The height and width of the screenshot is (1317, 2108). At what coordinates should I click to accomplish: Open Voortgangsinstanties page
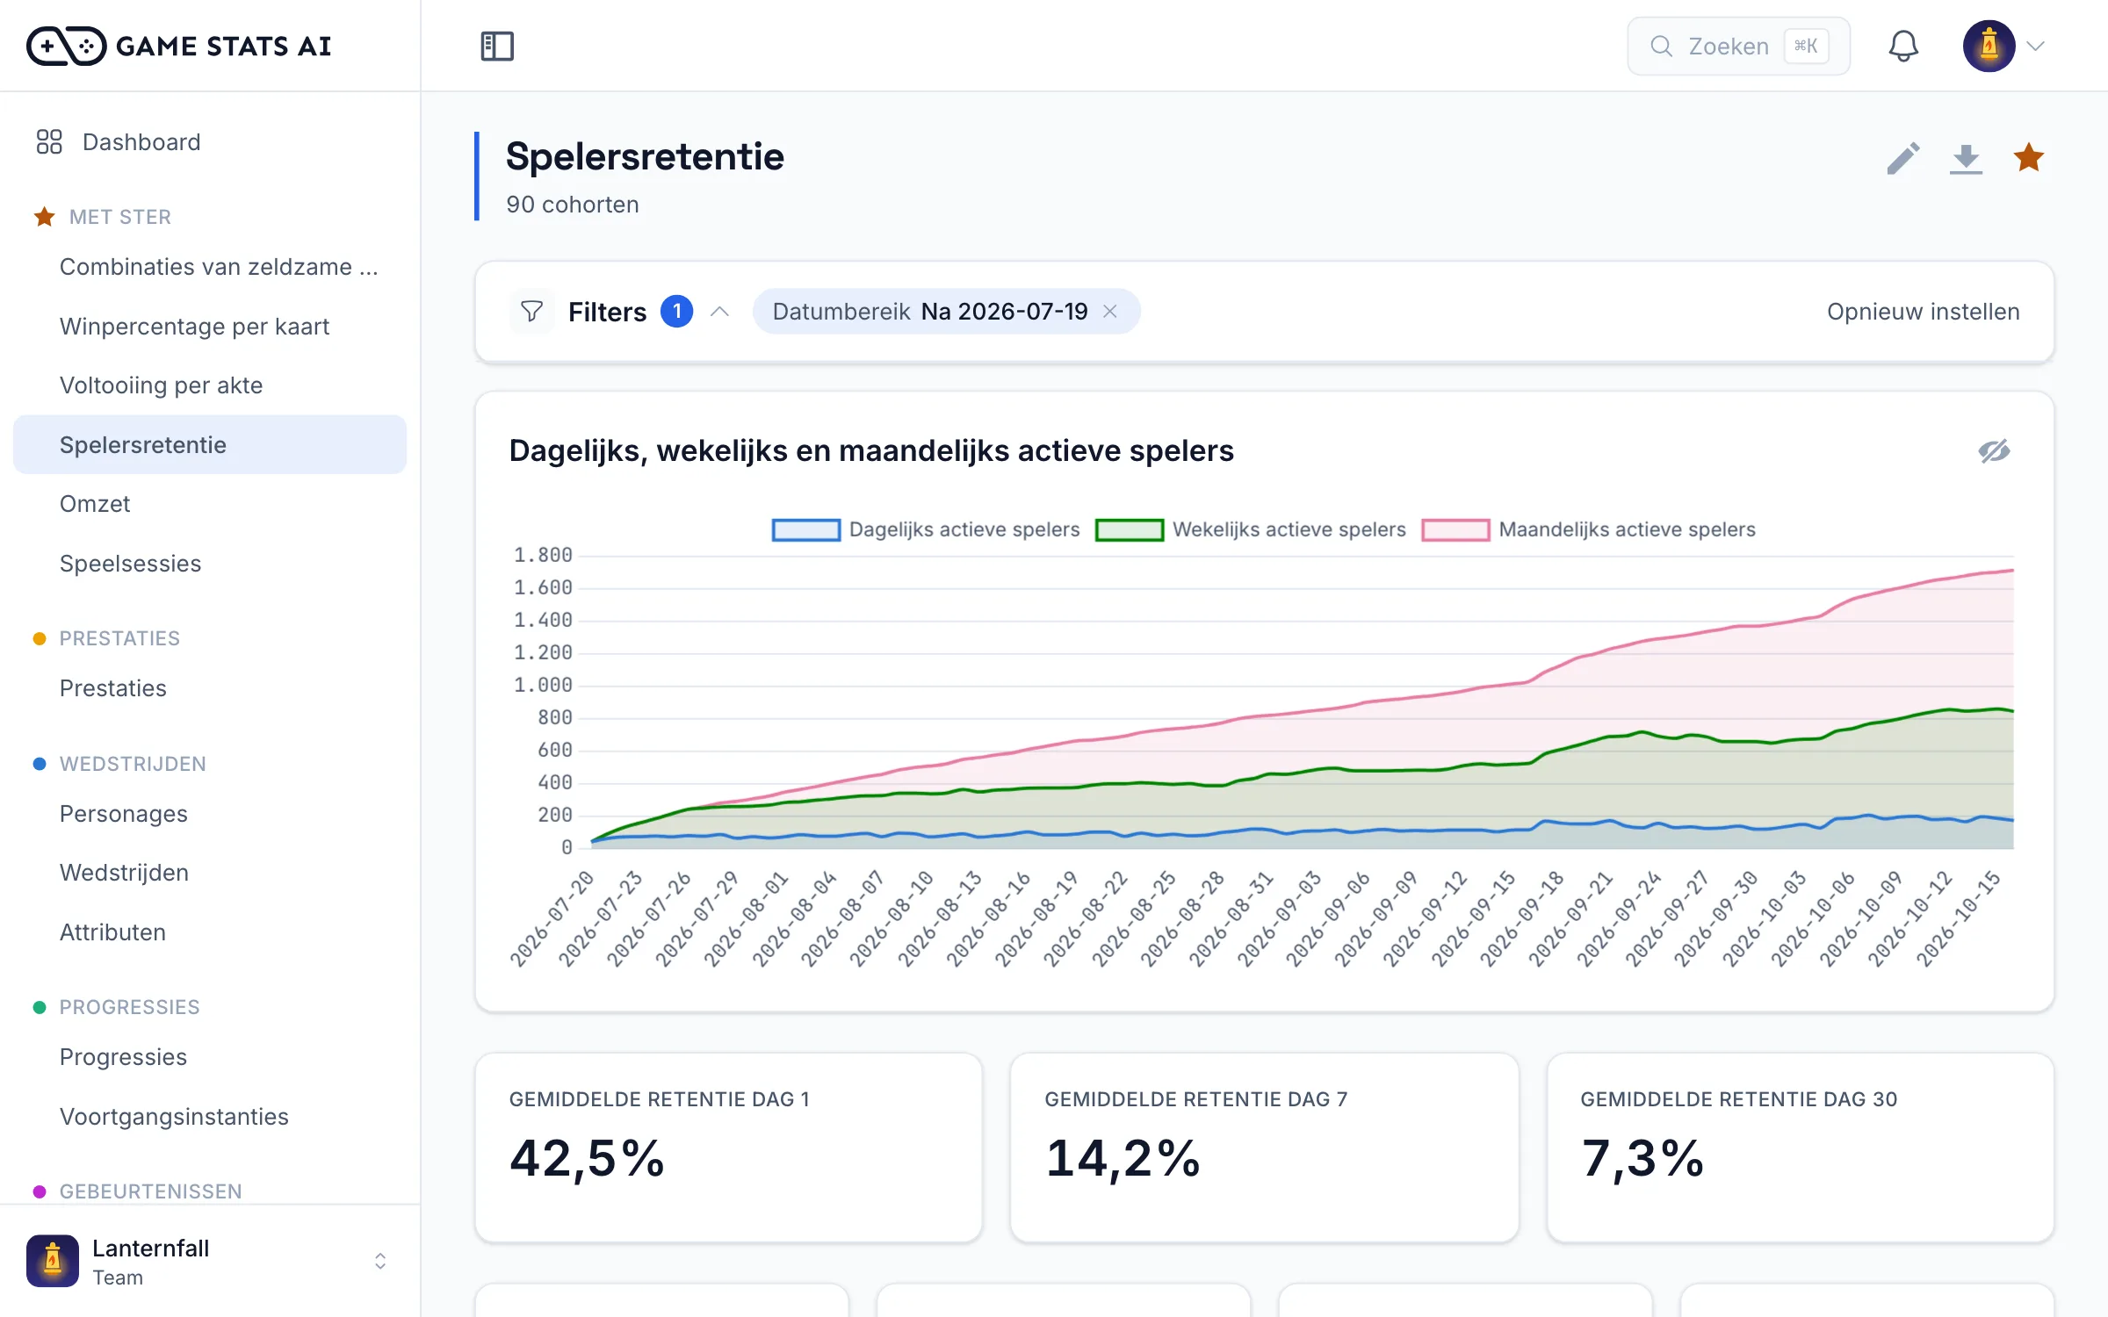(x=210, y=1117)
